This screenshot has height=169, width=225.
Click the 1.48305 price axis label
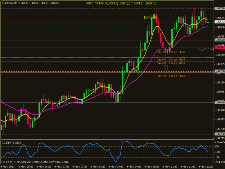220,64
